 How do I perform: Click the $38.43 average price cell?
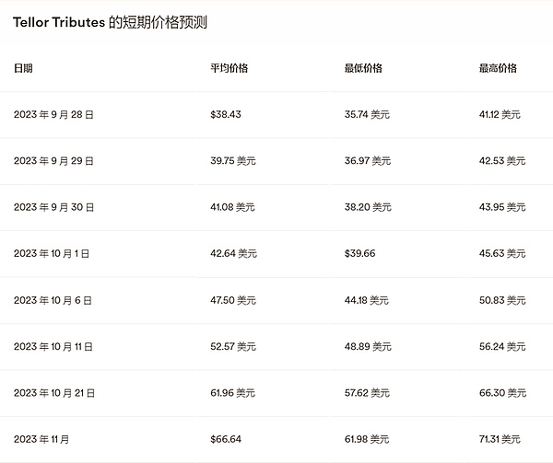[226, 114]
